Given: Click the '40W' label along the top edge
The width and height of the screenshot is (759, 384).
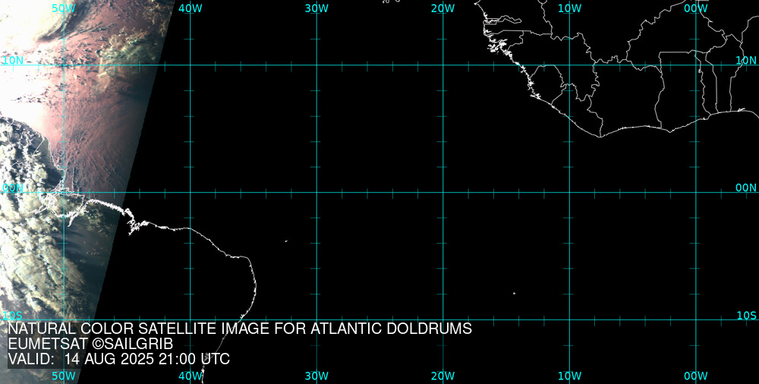Looking at the screenshot, I should point(191,8).
